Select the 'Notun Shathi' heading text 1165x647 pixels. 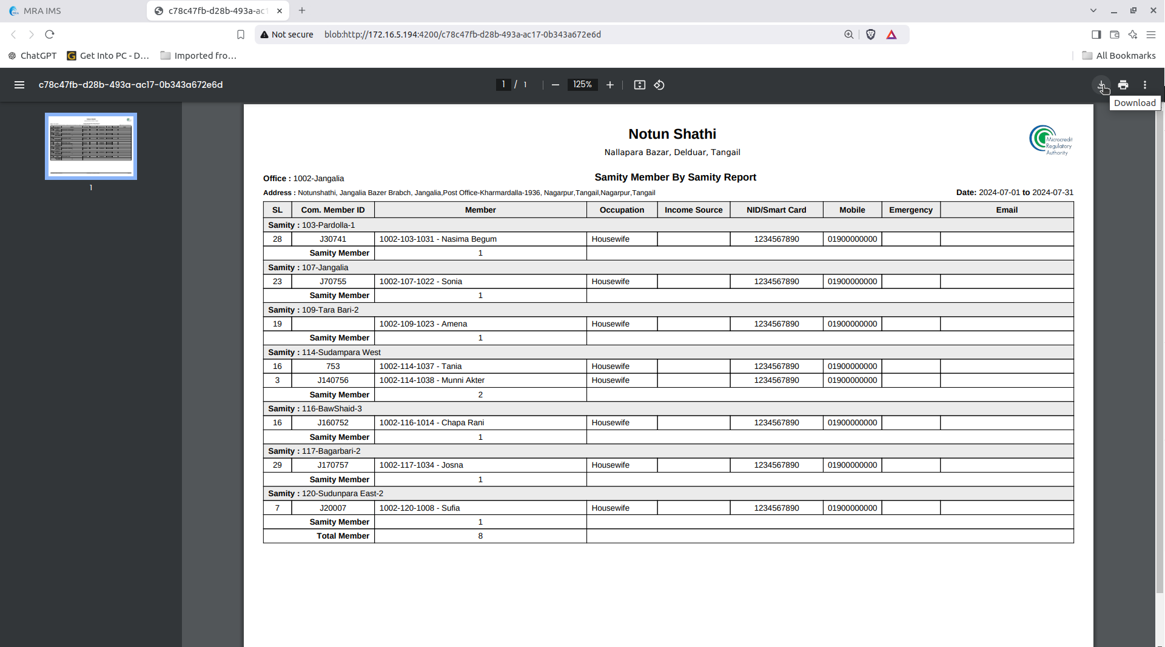pos(672,134)
